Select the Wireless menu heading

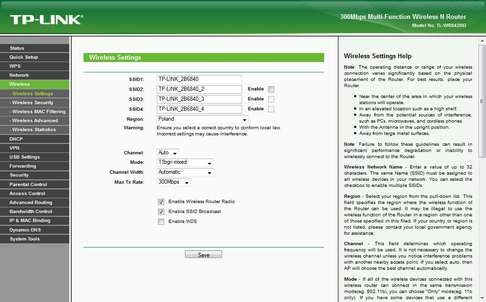coord(34,84)
